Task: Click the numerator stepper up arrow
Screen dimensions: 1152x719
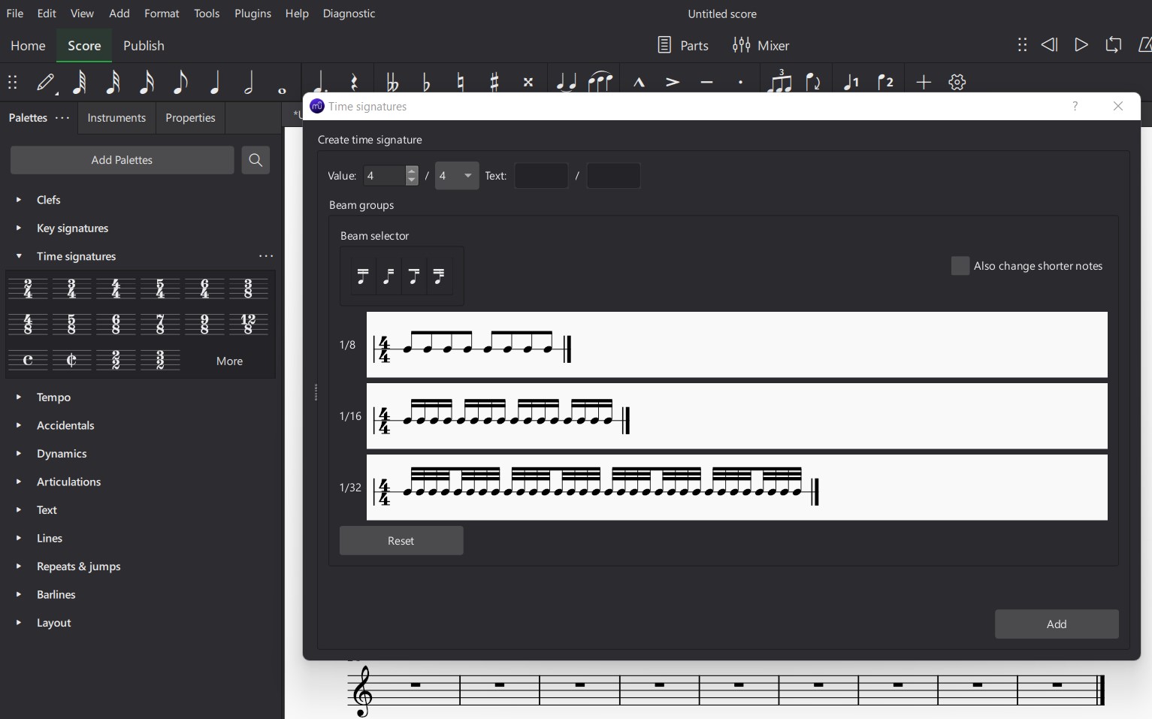Action: coord(411,171)
